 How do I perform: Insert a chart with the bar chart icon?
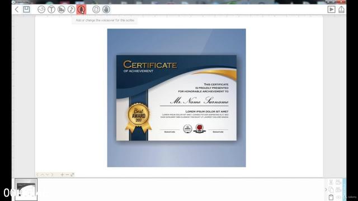tap(61, 9)
